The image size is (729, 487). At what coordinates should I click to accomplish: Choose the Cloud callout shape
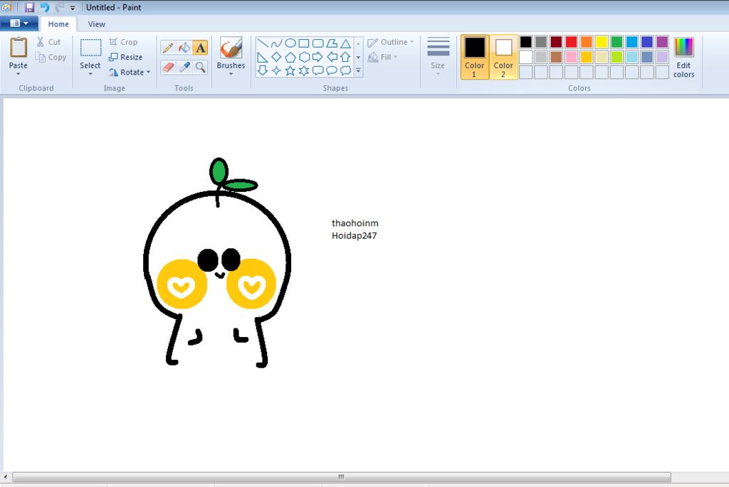345,70
